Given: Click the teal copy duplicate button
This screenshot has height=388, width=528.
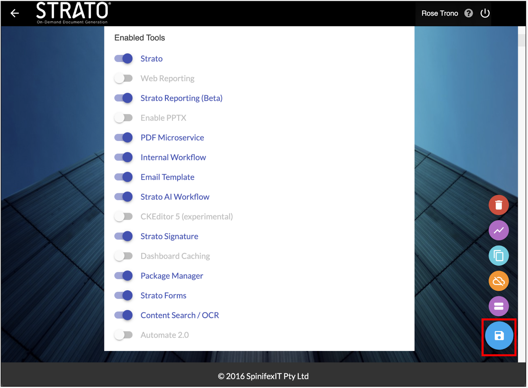Looking at the screenshot, I should point(499,256).
